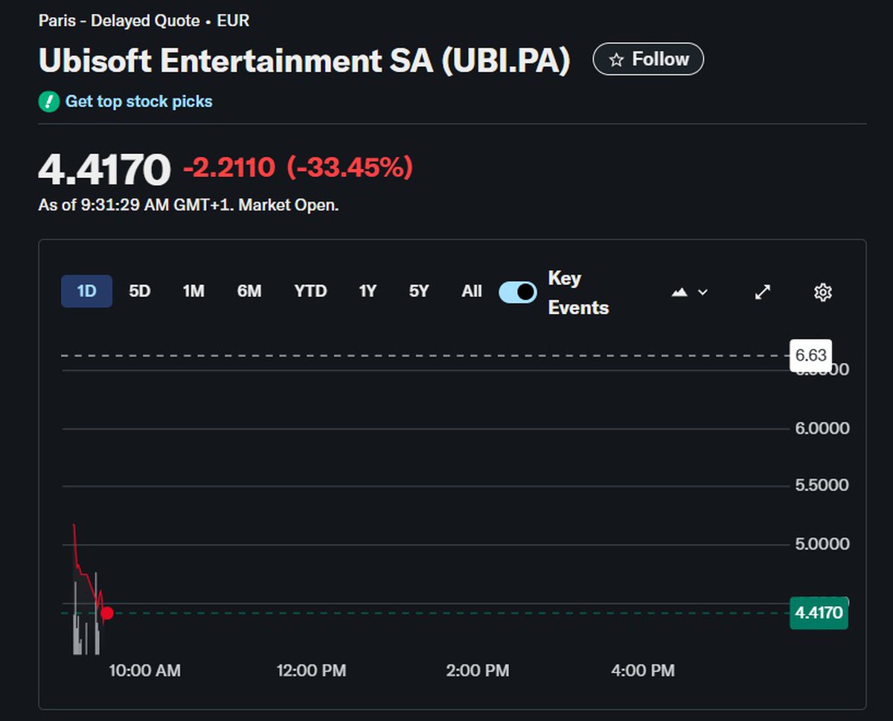The height and width of the screenshot is (721, 893).
Task: Click the green exclamation badge icon
Action: tap(48, 102)
